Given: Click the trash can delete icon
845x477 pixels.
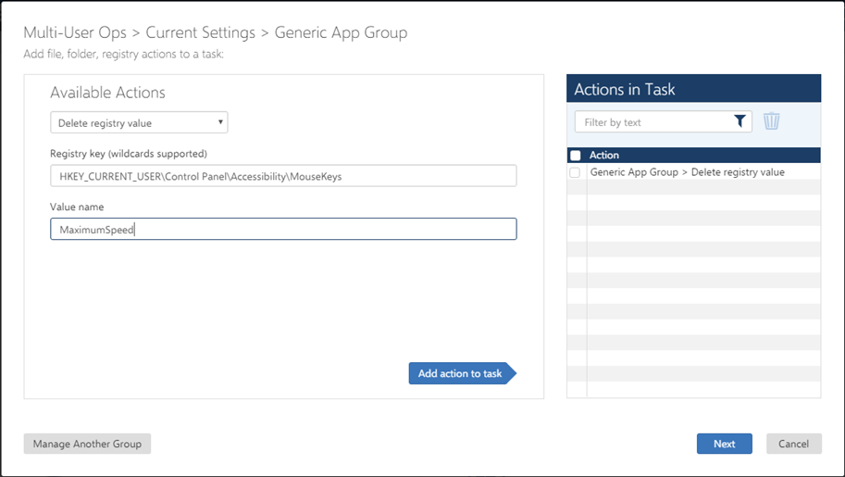Looking at the screenshot, I should (x=771, y=121).
